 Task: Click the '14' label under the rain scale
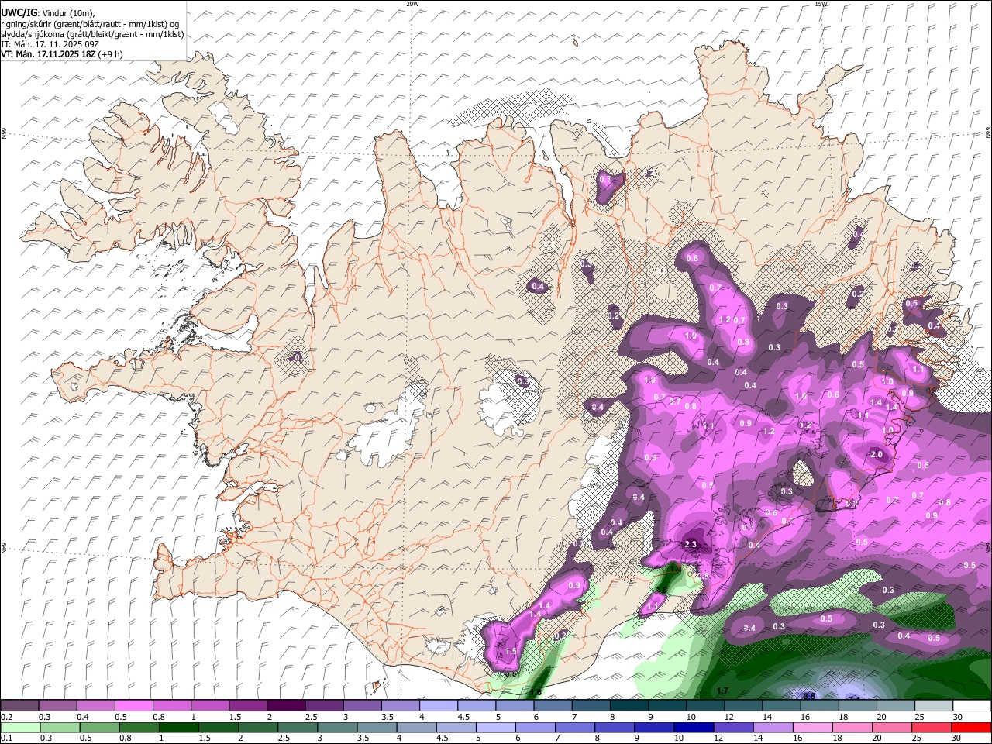click(x=758, y=738)
